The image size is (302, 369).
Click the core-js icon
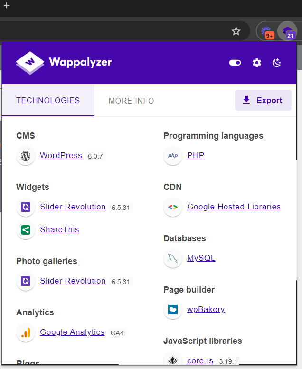(x=173, y=360)
